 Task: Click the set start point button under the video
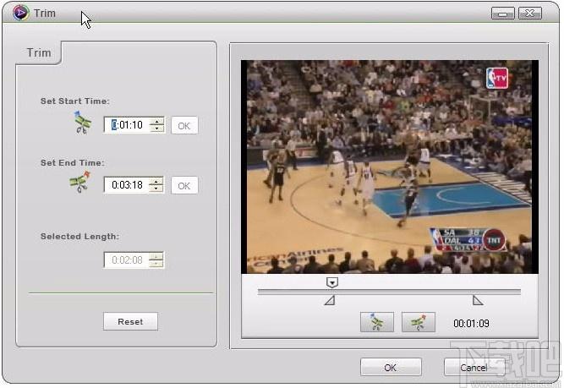[376, 322]
